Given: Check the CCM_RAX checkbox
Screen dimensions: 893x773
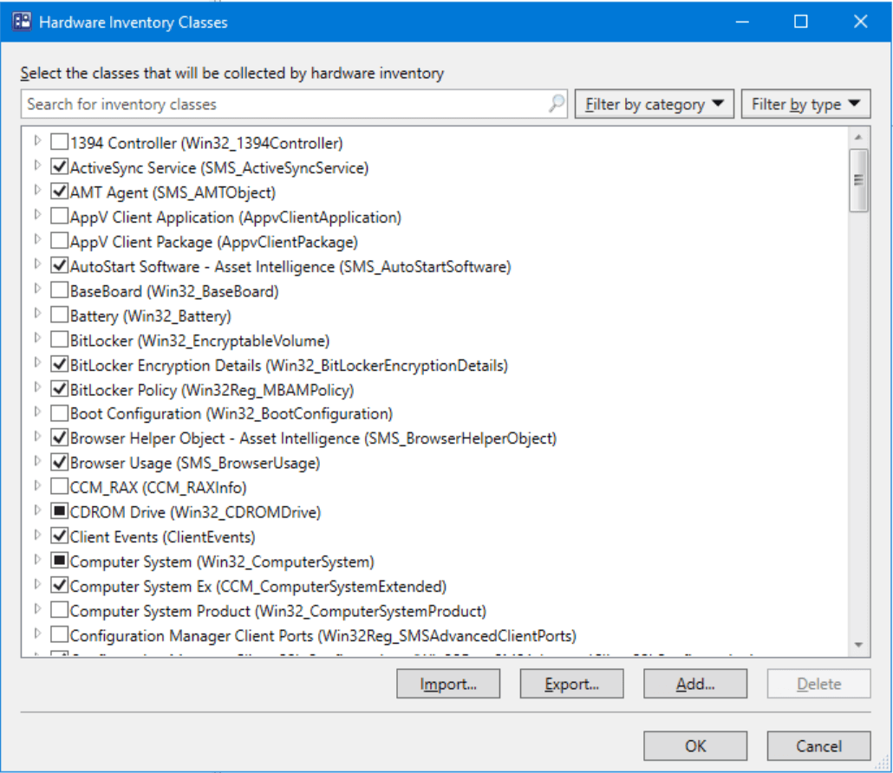Looking at the screenshot, I should 60,487.
